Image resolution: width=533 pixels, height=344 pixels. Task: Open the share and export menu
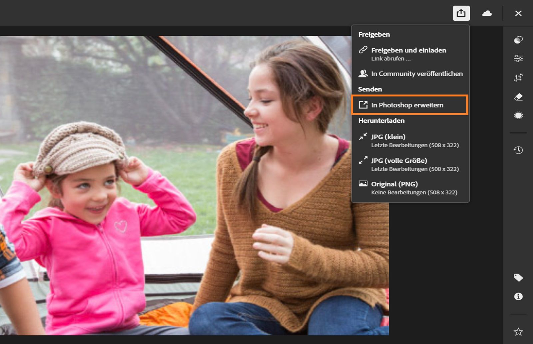pos(461,13)
